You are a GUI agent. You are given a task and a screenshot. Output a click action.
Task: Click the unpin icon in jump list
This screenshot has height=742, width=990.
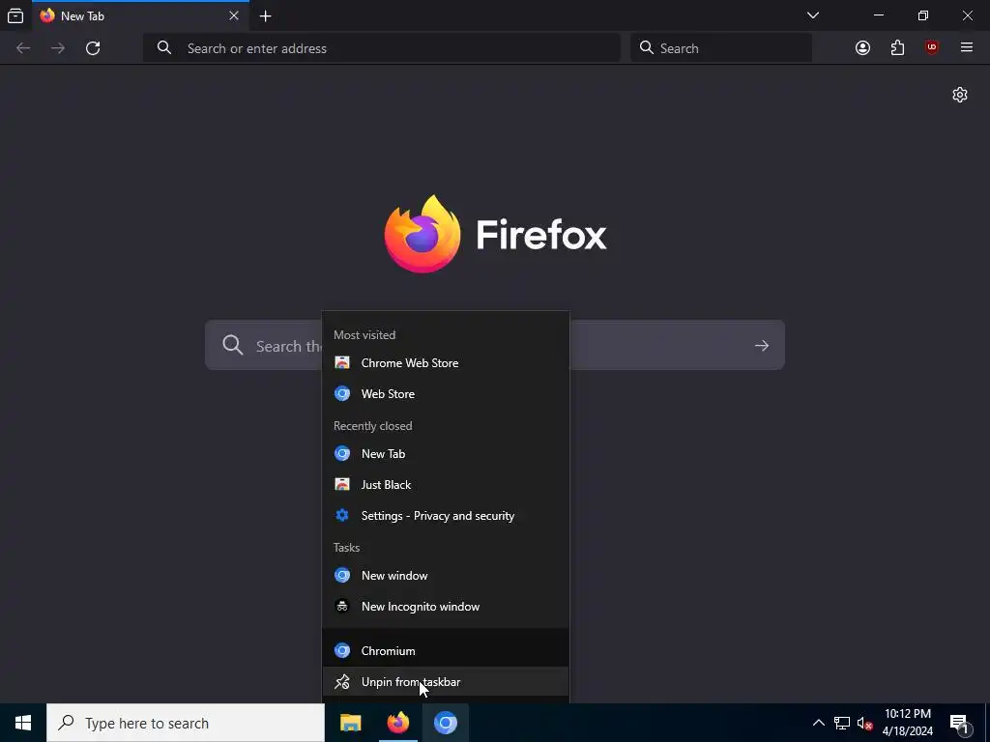click(342, 681)
